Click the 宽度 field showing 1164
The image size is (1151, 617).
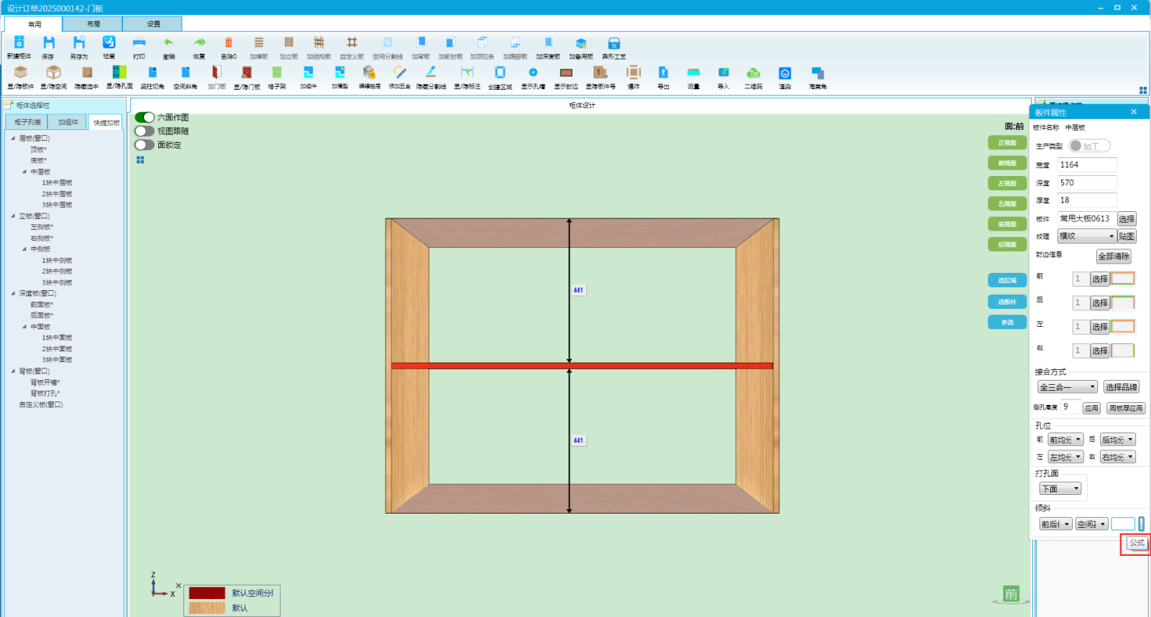1087,164
